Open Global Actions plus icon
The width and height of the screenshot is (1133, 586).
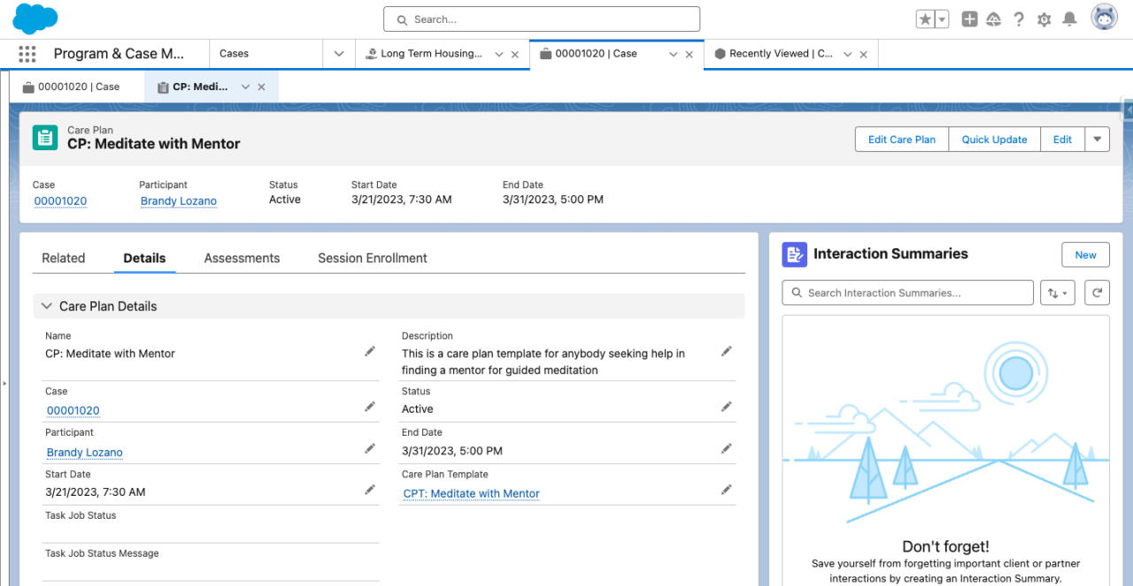(x=970, y=19)
